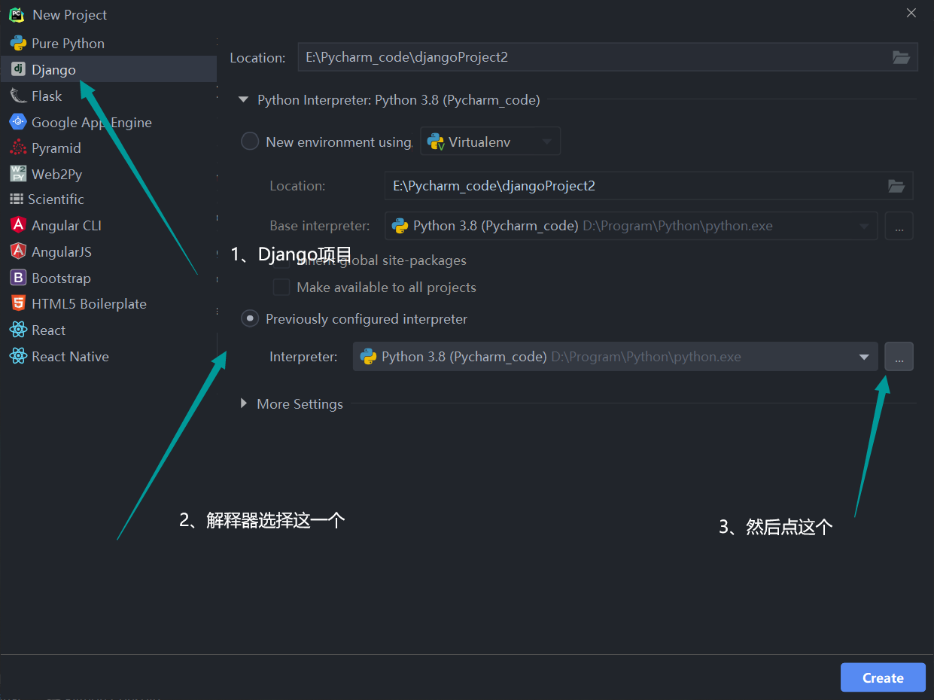The height and width of the screenshot is (700, 934).
Task: Pick React project type
Action: [x=108, y=330]
